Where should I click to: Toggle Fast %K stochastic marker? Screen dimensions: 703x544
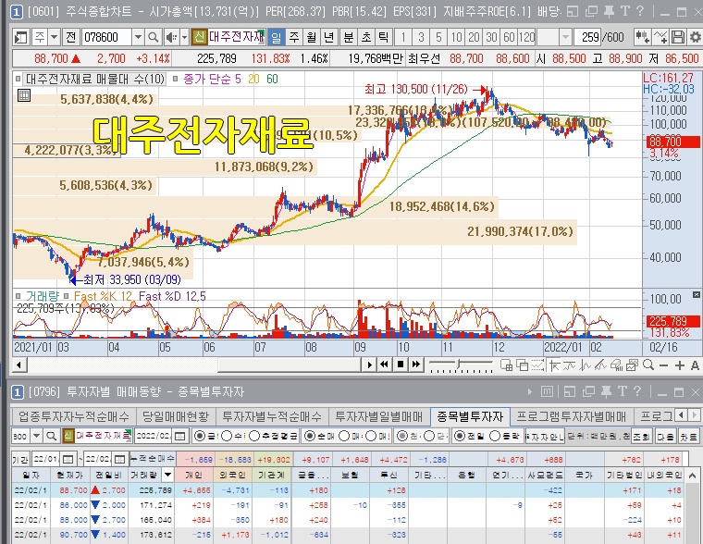(x=67, y=296)
